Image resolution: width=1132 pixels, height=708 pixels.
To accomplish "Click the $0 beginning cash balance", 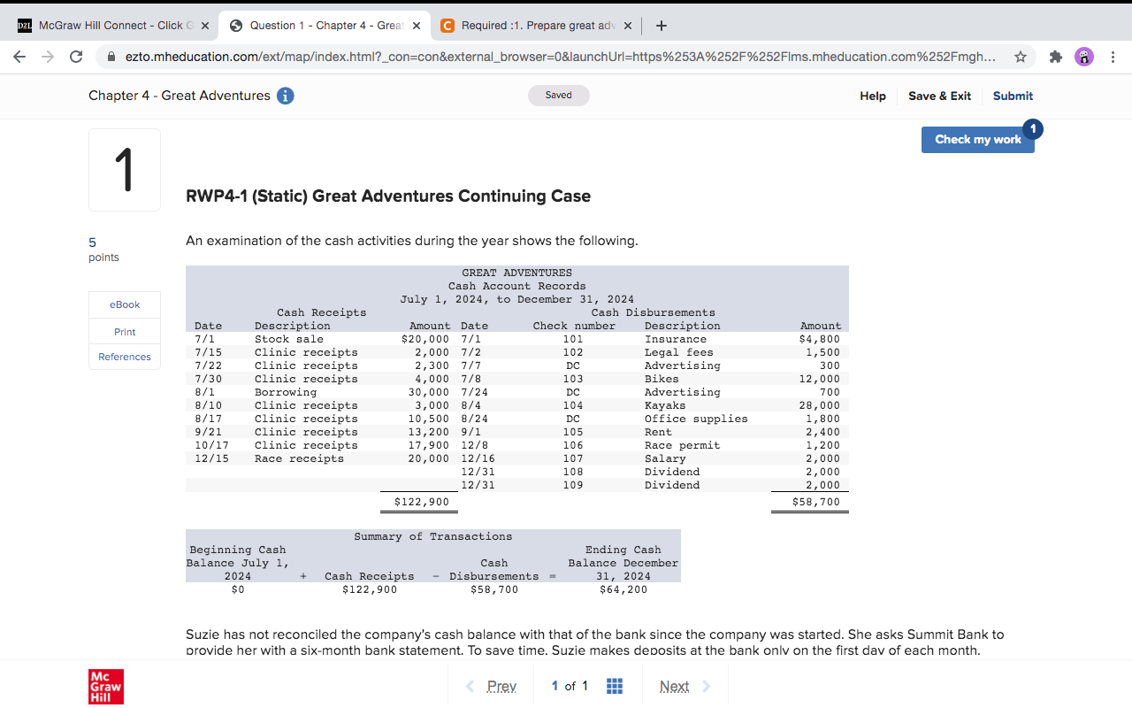I will [237, 589].
